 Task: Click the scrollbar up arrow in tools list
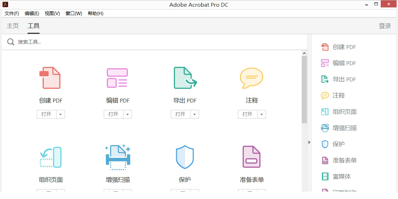click(304, 53)
